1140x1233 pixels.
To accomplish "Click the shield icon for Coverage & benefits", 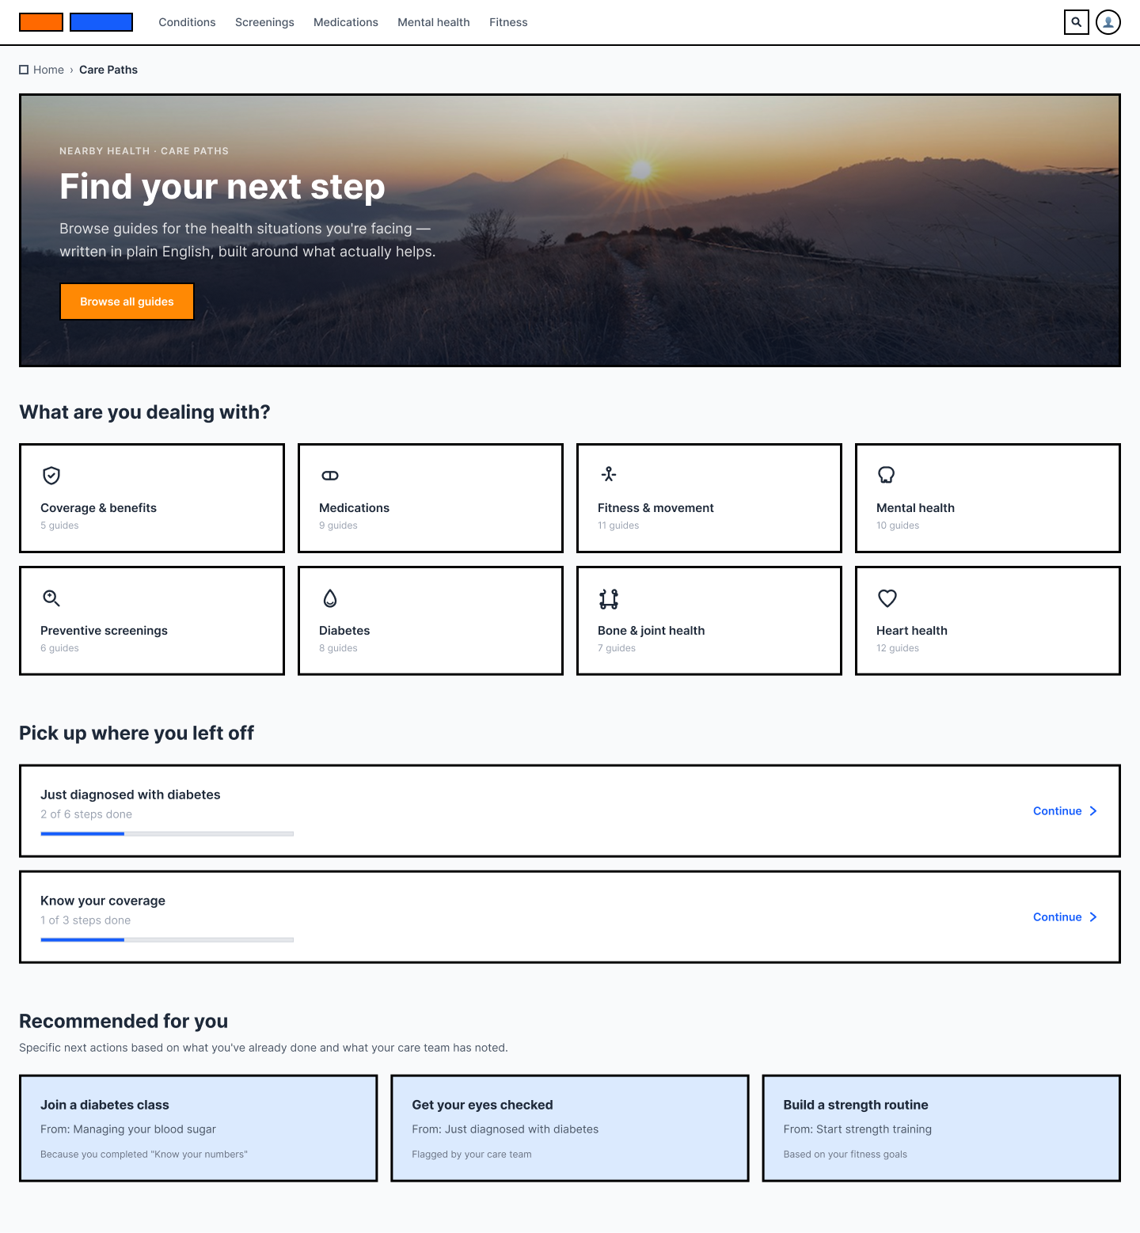I will [51, 475].
